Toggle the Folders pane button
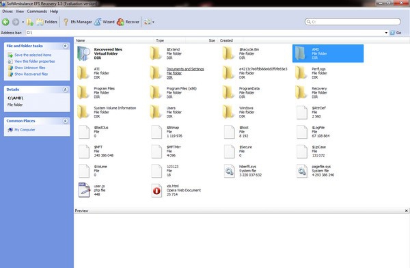Image resolution: width=410 pixels, height=268 pixels. (46, 22)
